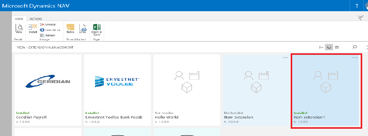Open Links from Show Attached group
Screen dimensions: 368x136
tap(82, 28)
